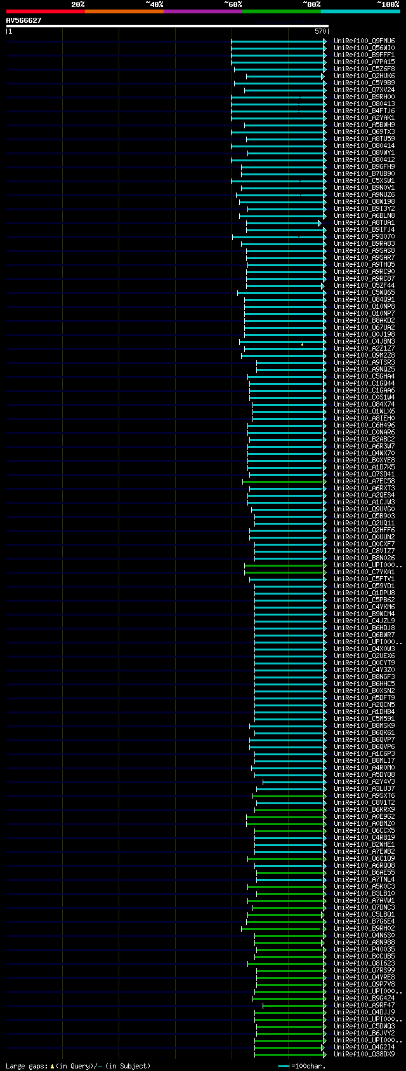Viewport: 406px width, 1071px height.
Task: Click the UniRef100_A9TSR3 label
Action: pos(364,362)
